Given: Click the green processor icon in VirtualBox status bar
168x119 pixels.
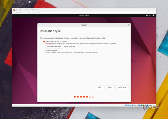Looking at the screenshot, I should 143,105.
